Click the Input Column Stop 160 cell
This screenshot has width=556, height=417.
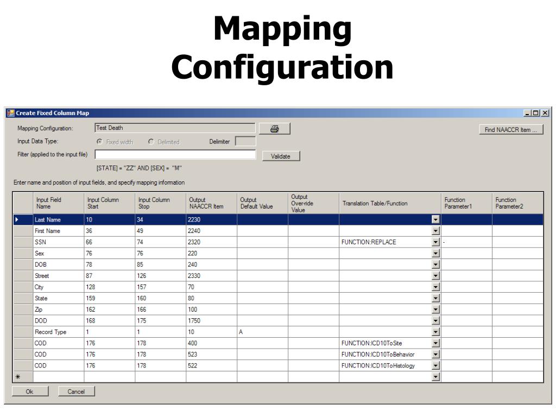[x=161, y=299]
